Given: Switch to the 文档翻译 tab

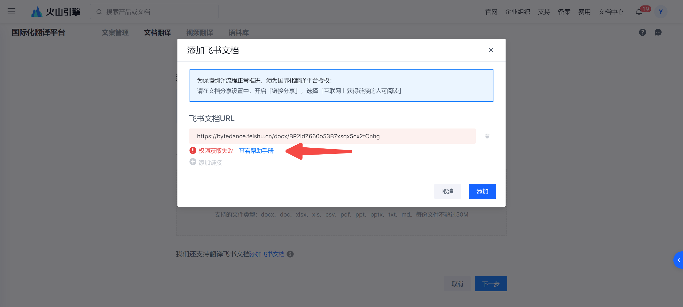Looking at the screenshot, I should tap(157, 32).
